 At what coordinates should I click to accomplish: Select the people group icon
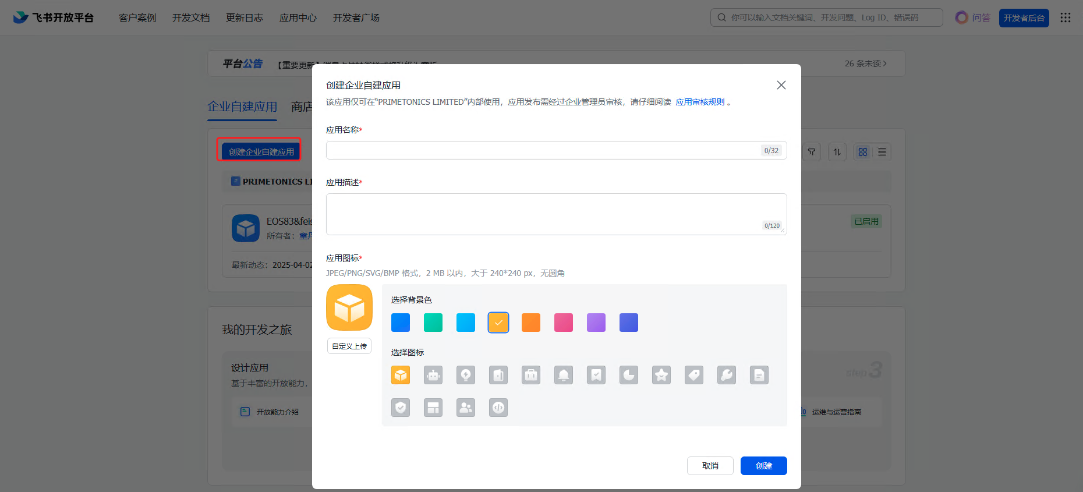click(466, 408)
